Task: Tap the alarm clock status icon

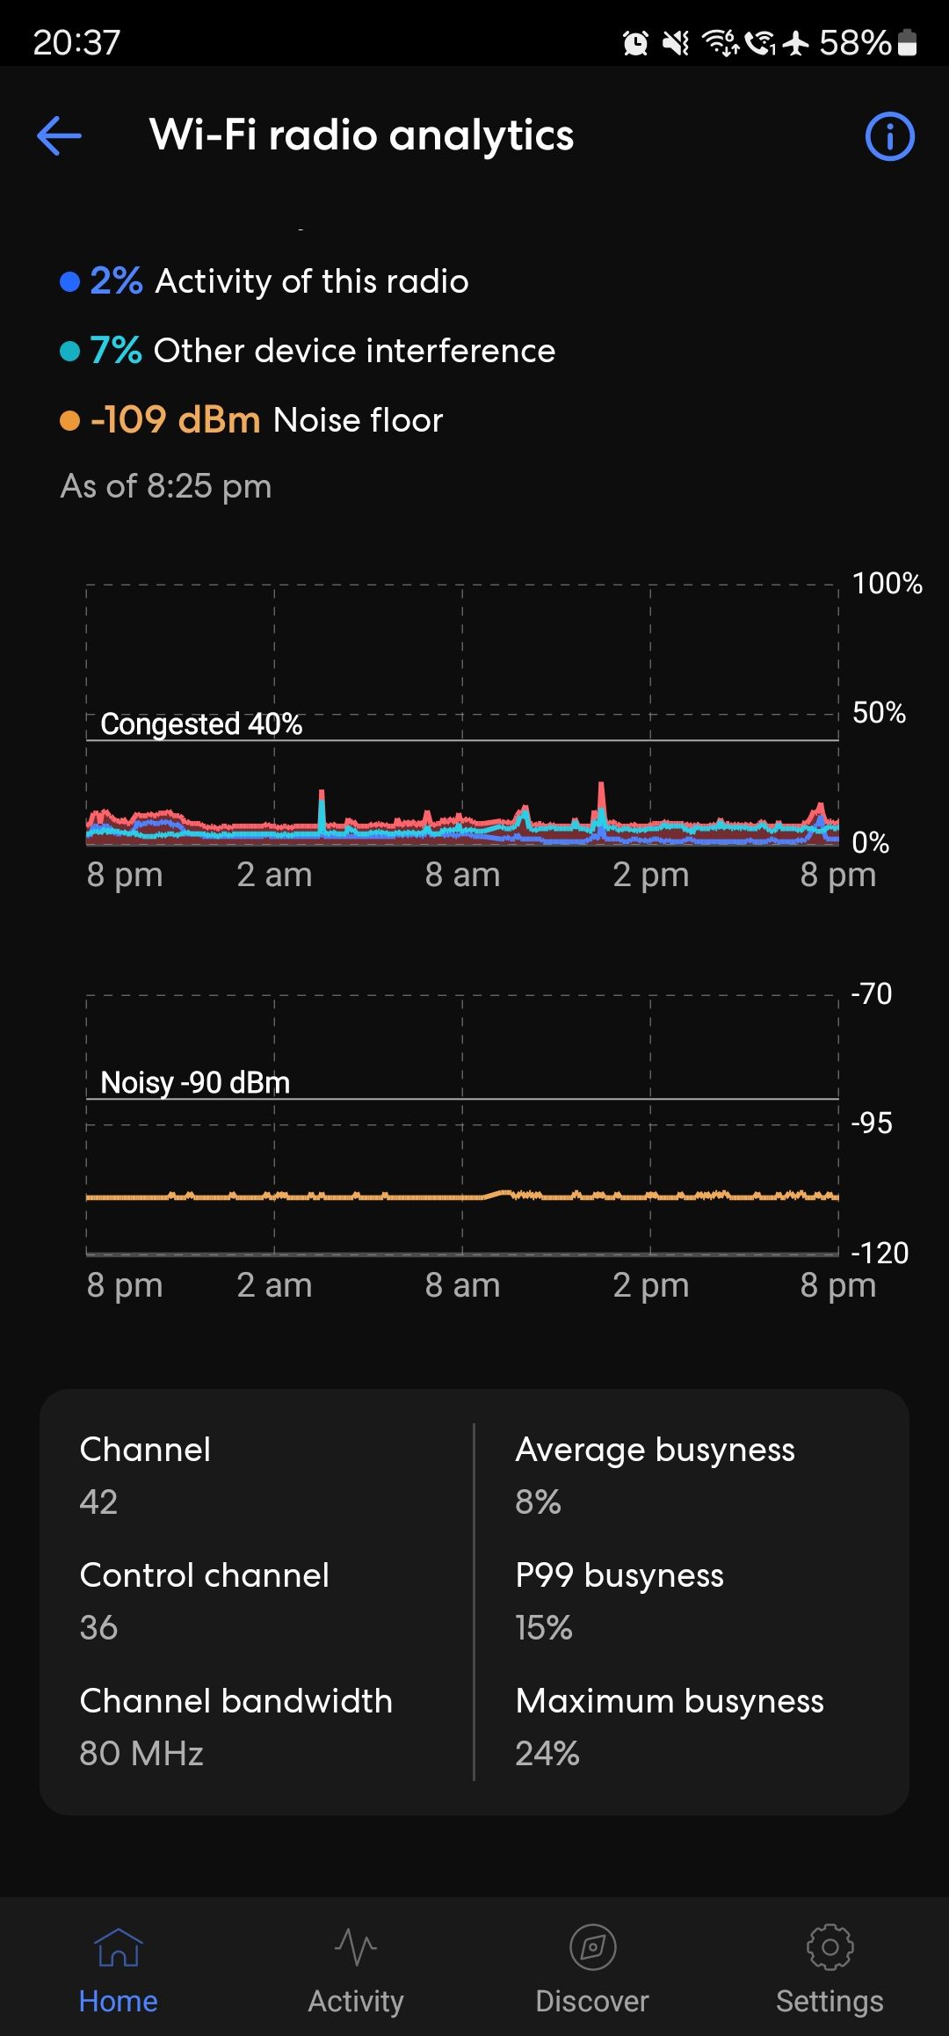Action: pyautogui.click(x=635, y=42)
